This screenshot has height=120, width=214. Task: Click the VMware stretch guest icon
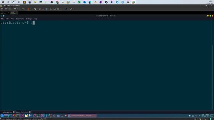[x=71, y=9]
